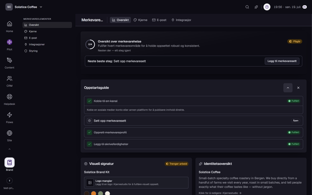Select E-post in the Merkevareelementer list

pos(47,38)
